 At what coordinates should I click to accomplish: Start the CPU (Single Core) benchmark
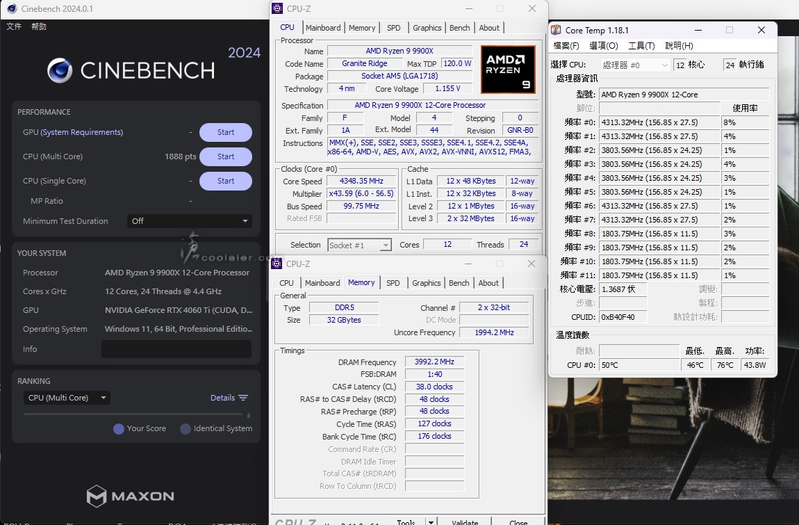pyautogui.click(x=226, y=181)
